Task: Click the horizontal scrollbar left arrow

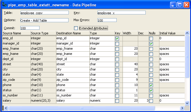Action: pos(6,108)
